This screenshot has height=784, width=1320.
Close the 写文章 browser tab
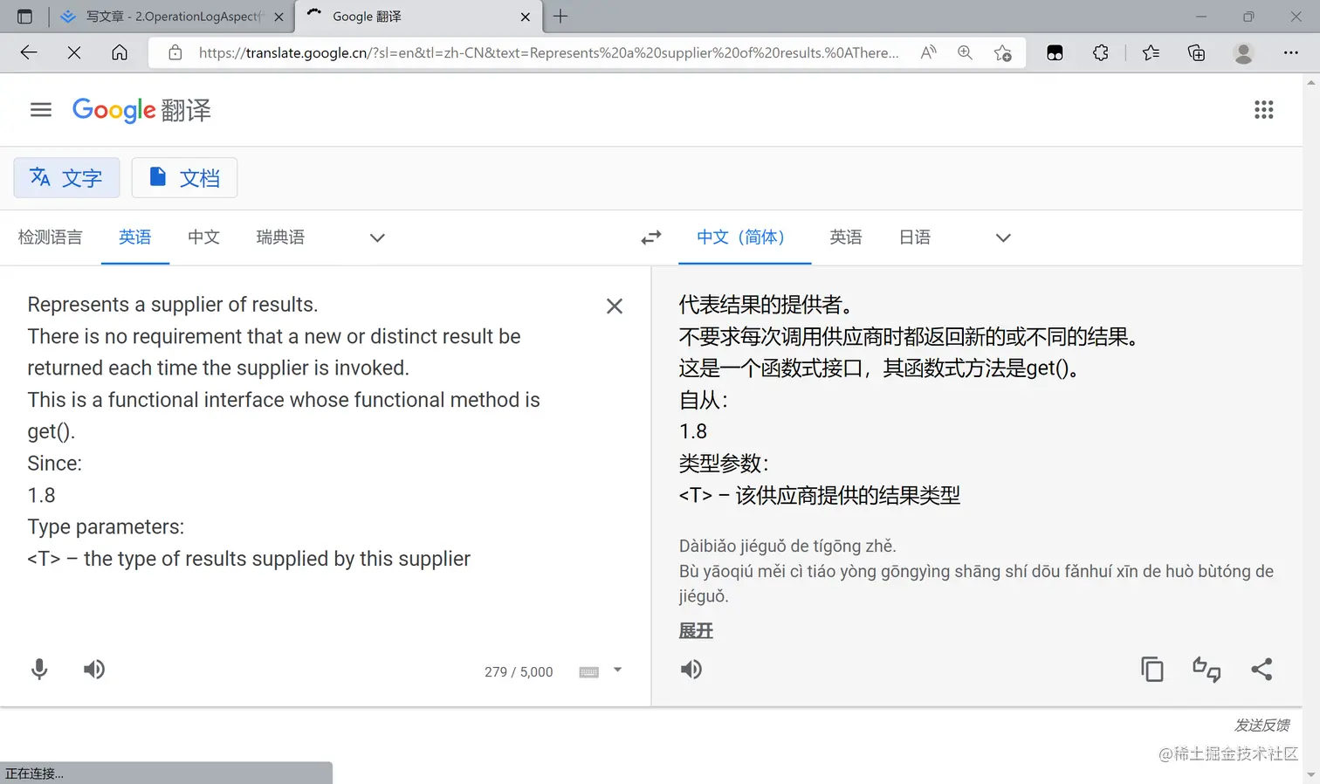click(x=278, y=17)
